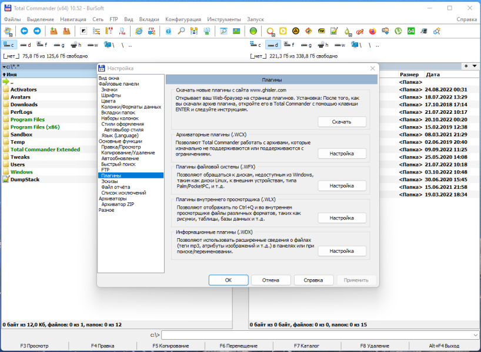Open the Файлы menu

12,19
